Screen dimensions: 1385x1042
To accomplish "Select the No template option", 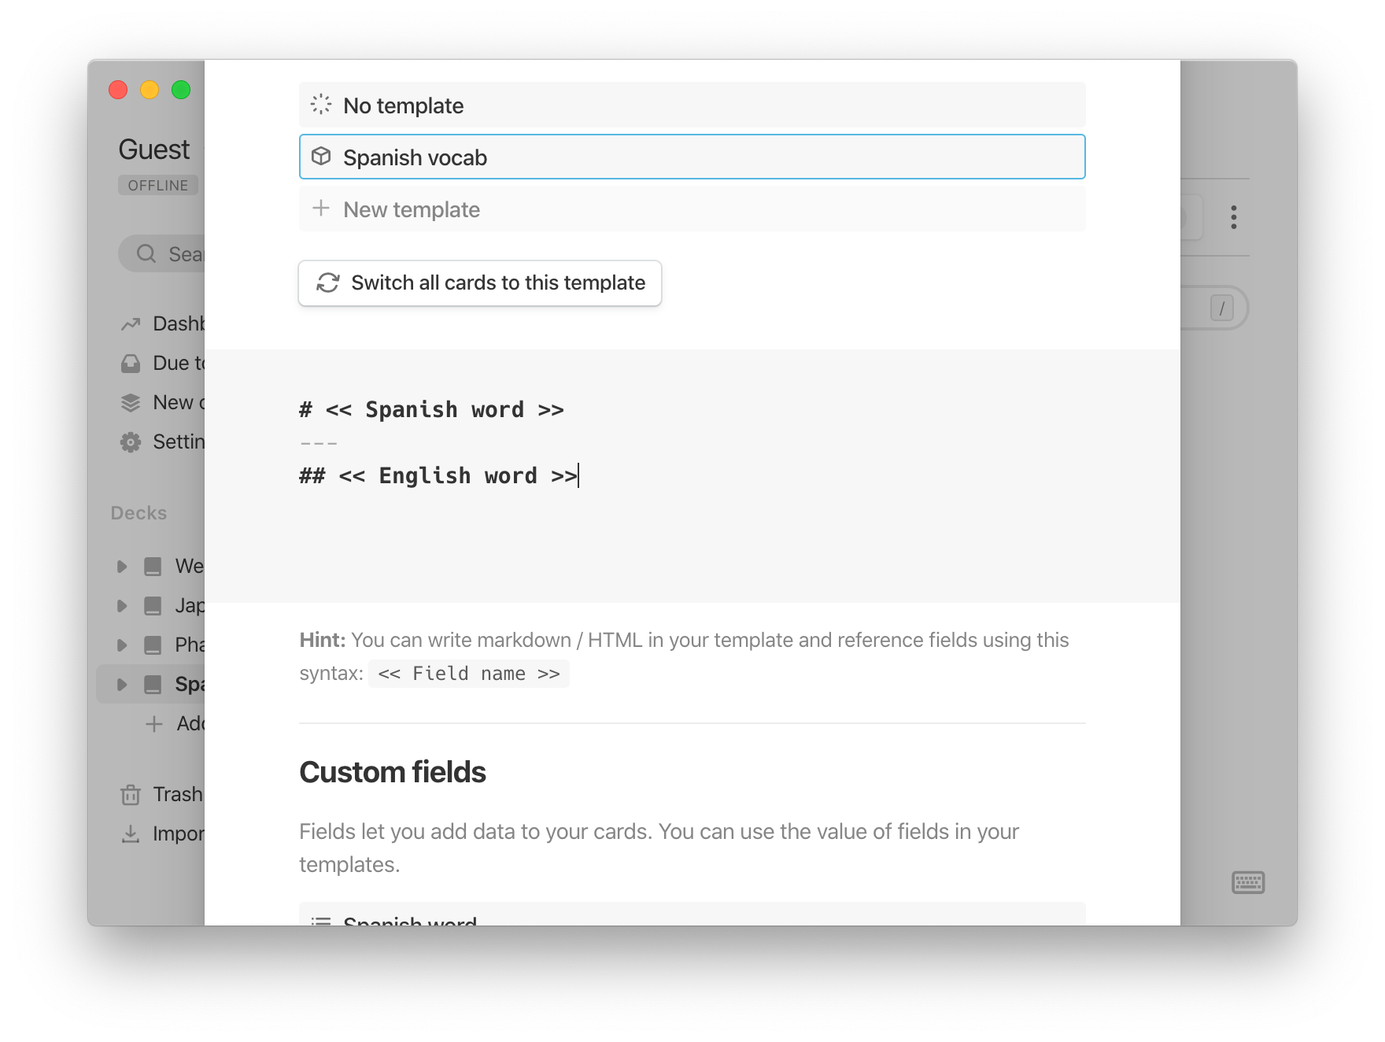I will coord(692,105).
